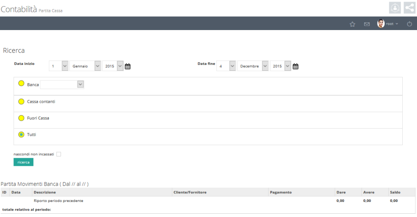Select the Tutti radio option
This screenshot has height=217, width=417.
pos(21,135)
